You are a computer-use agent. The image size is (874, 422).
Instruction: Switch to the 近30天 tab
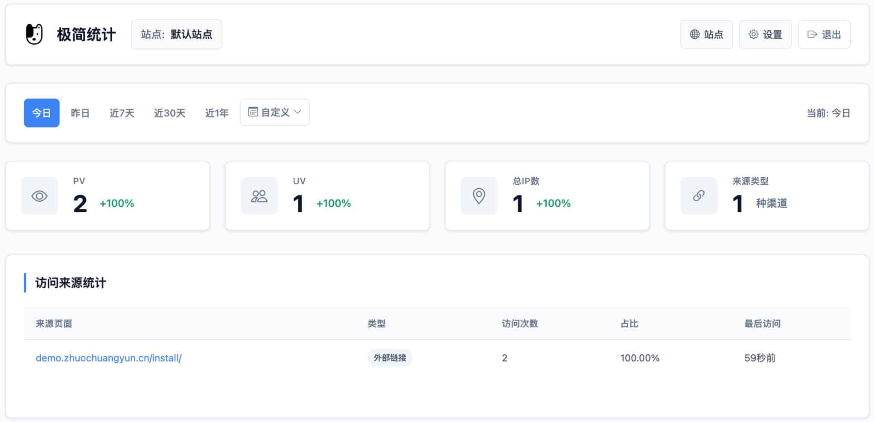[169, 113]
